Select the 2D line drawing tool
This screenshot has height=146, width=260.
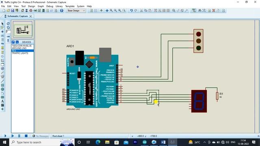[2, 81]
